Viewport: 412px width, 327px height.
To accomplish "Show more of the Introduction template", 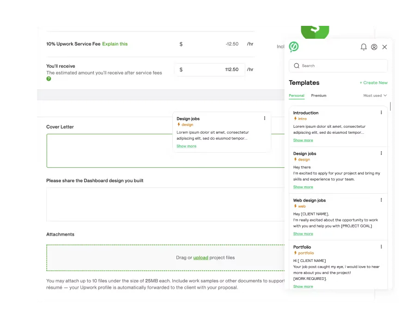I will [x=303, y=140].
